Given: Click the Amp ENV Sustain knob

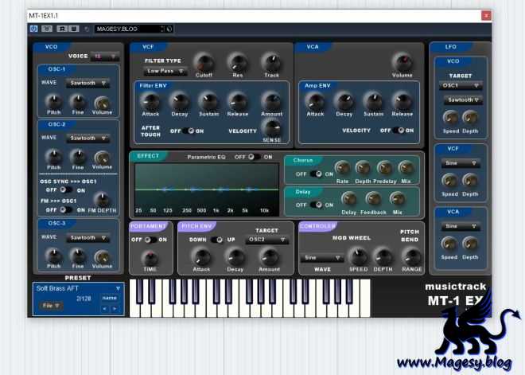Looking at the screenshot, I should [x=373, y=101].
